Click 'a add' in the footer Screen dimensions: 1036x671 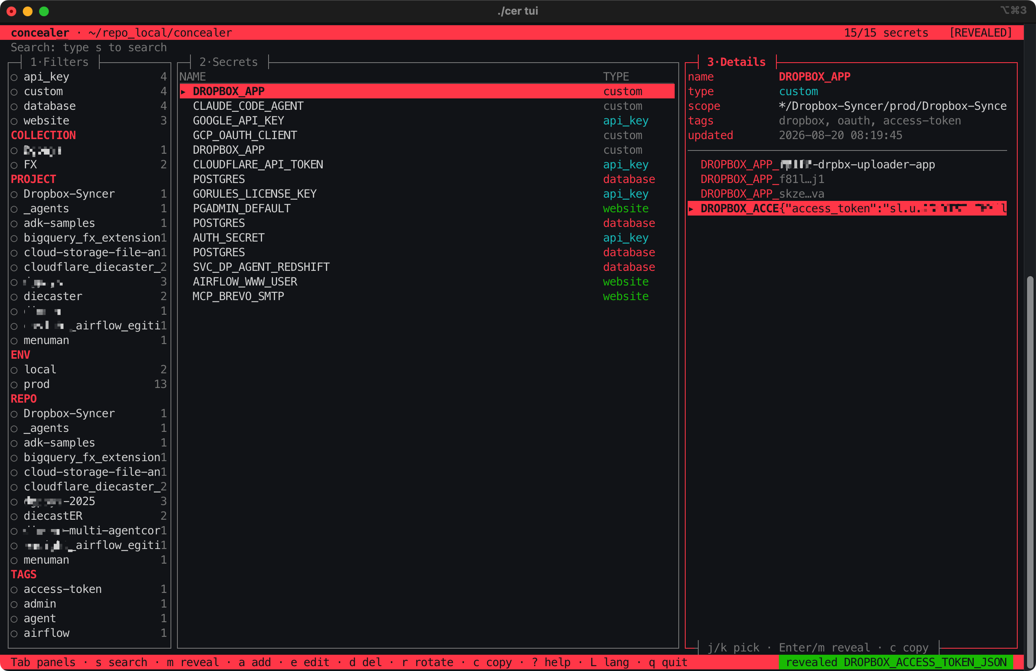255,662
